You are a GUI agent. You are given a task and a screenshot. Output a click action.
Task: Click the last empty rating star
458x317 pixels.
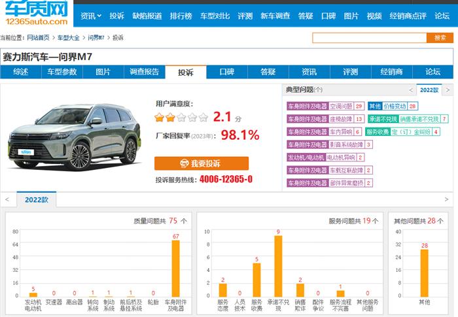tap(203, 118)
